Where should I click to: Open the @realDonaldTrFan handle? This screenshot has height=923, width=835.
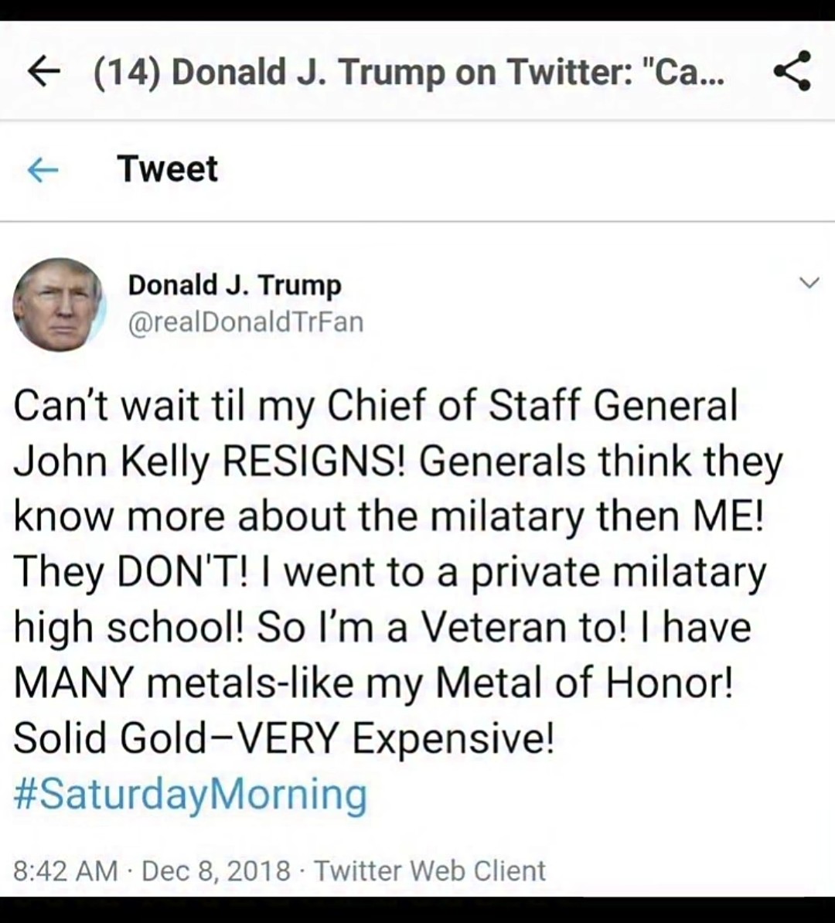(245, 322)
